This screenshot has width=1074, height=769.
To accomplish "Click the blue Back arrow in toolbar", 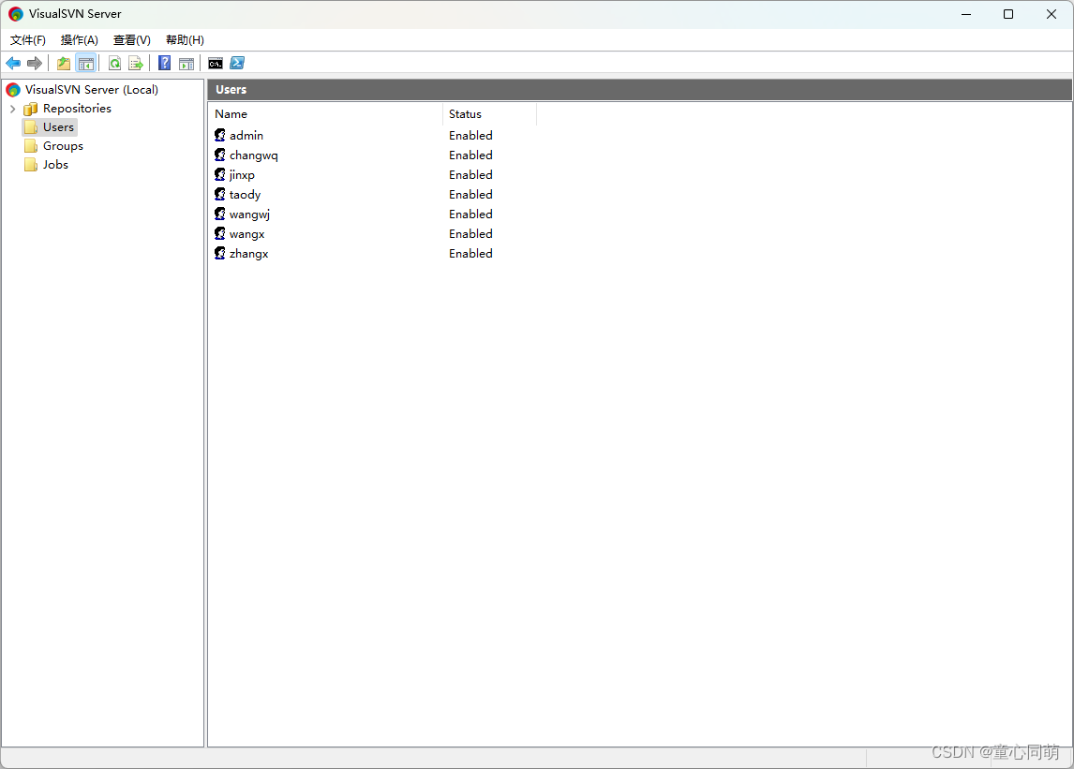I will pos(13,64).
